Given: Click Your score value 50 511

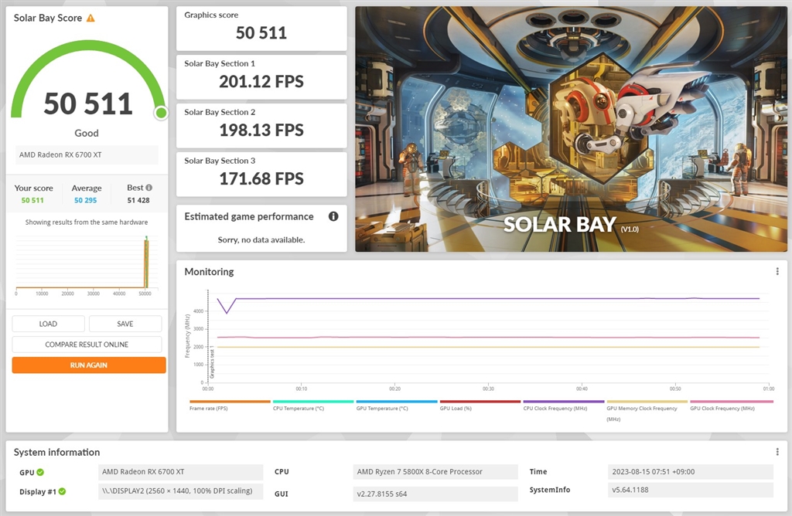Looking at the screenshot, I should click(32, 200).
